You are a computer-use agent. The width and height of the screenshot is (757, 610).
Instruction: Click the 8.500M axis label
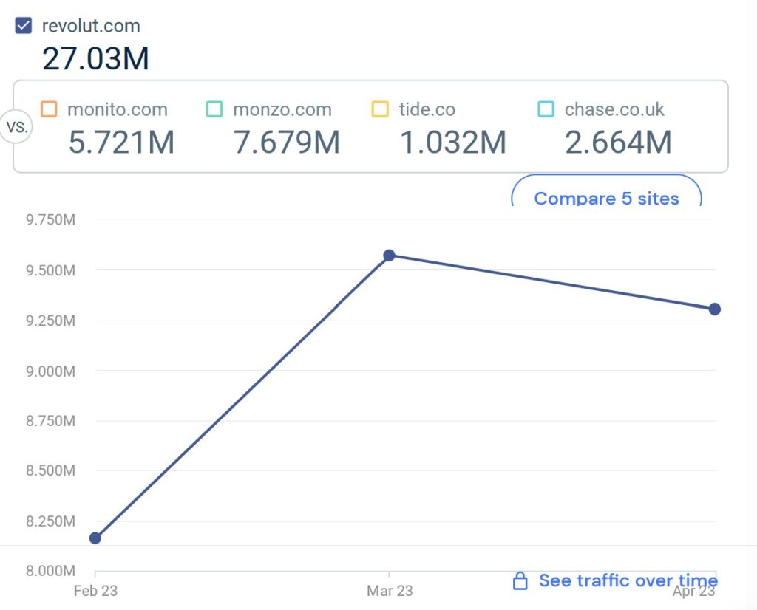coord(51,470)
